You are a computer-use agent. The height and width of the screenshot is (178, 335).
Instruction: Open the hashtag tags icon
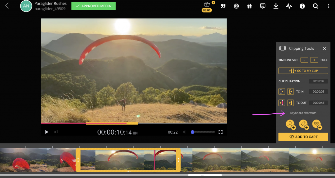coord(249,6)
